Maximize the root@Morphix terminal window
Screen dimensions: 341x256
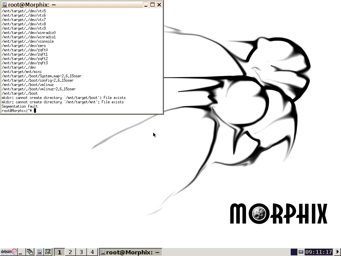[x=153, y=5]
